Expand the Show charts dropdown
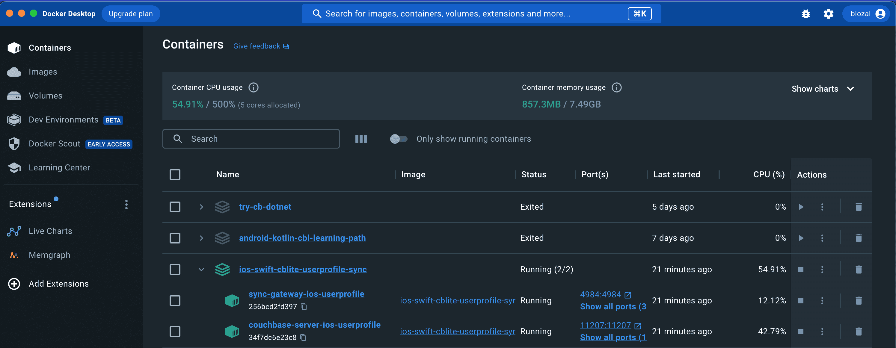 coord(823,89)
